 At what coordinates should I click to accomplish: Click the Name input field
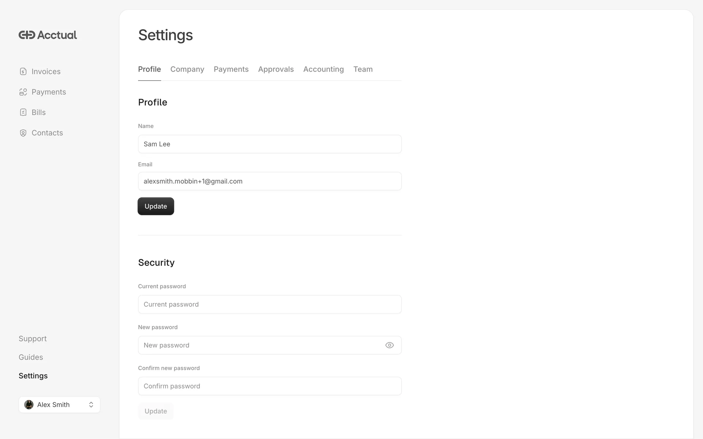269,144
